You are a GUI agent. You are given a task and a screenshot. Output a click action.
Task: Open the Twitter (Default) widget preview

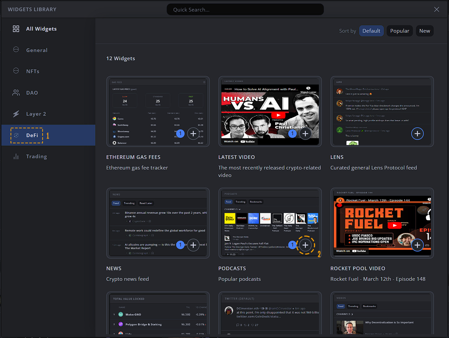[x=270, y=313]
